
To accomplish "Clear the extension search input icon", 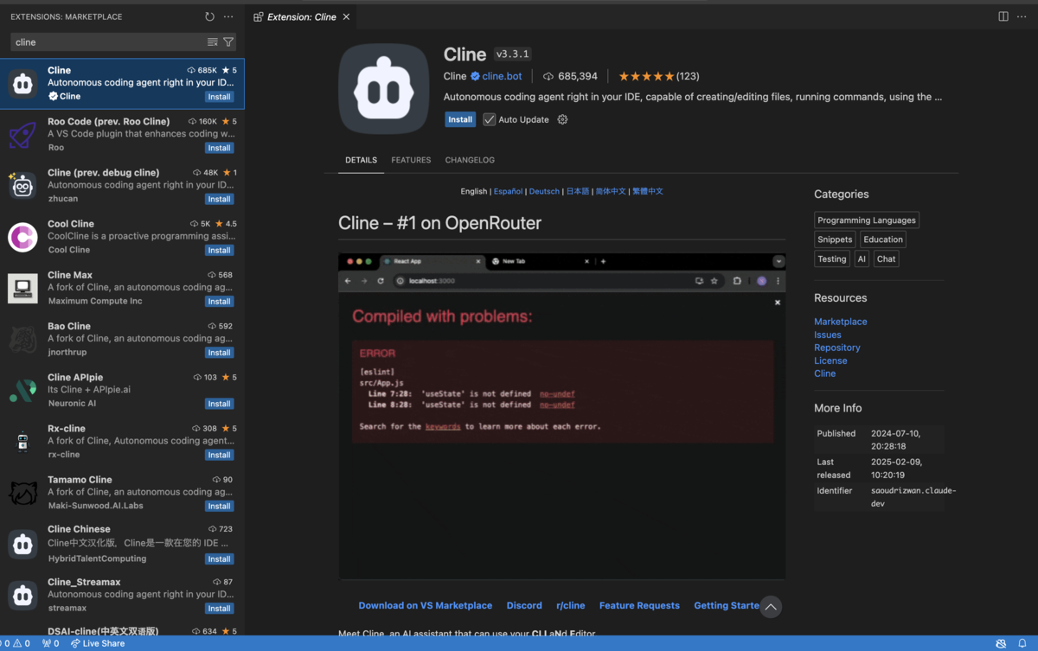I will (210, 41).
